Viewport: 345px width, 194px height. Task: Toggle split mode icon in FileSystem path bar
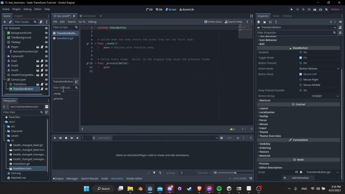click(x=47, y=107)
